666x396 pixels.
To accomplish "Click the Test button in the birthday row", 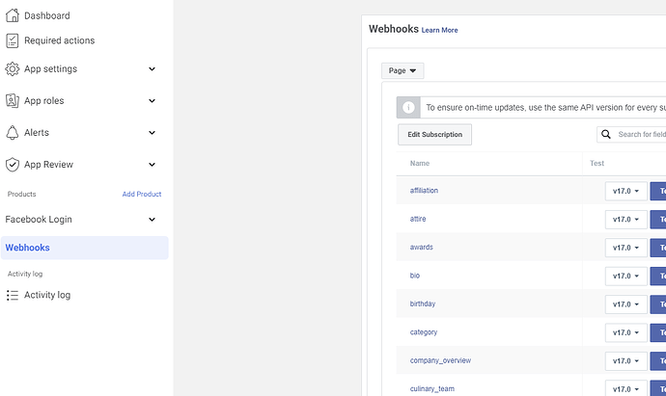I will coord(658,304).
